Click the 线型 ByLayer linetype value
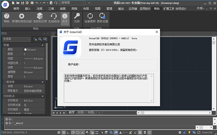217x135 pixels. (34, 58)
